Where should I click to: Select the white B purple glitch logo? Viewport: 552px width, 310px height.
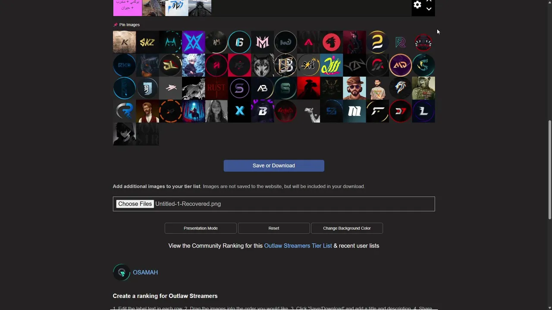[x=262, y=111]
